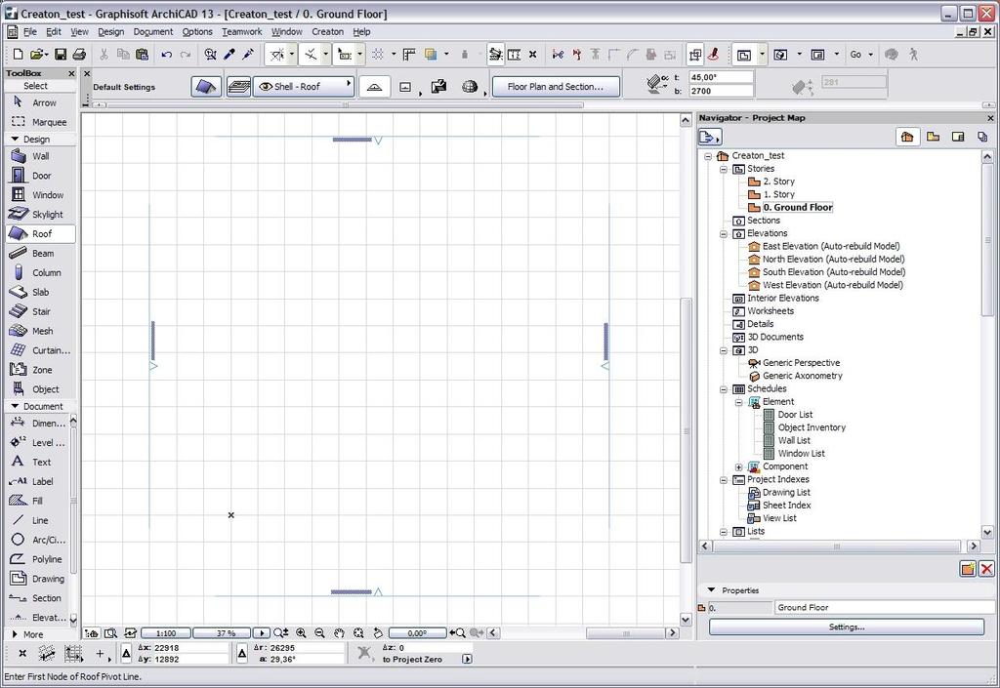Toggle the roof geometry method icon
Image resolution: width=1000 pixels, height=688 pixels.
(x=374, y=87)
